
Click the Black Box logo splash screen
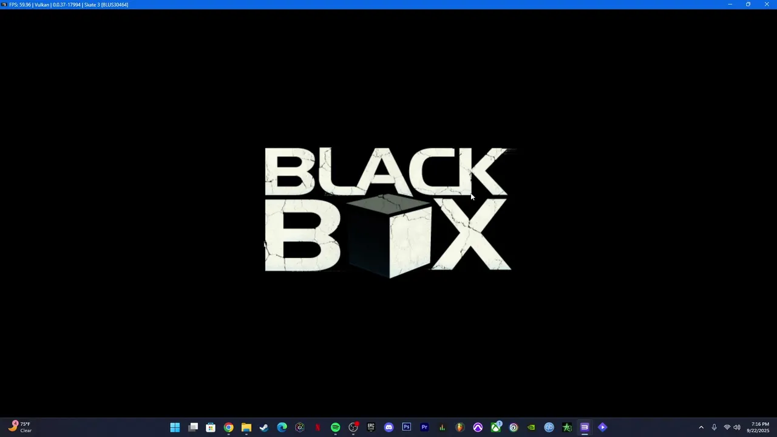[388, 212]
